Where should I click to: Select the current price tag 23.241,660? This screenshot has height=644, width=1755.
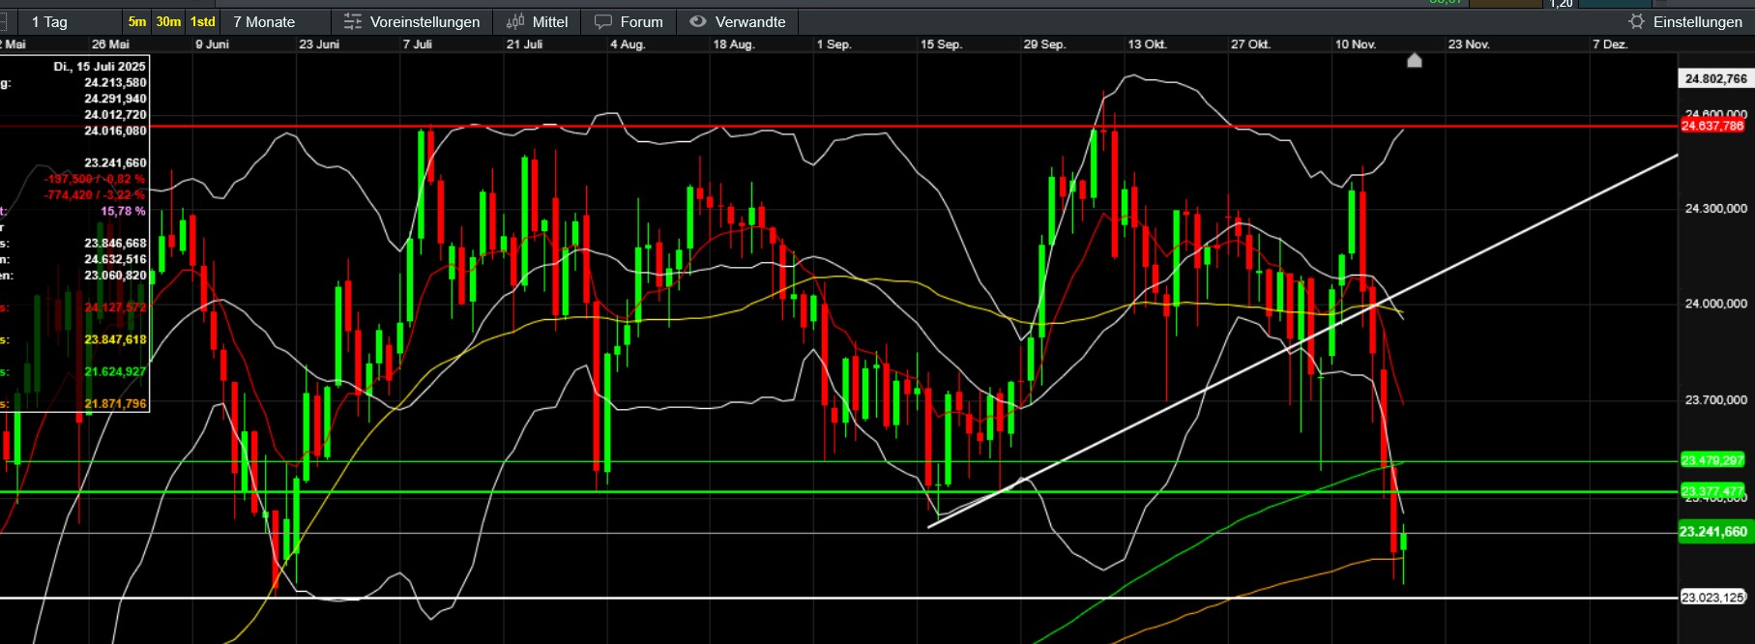pos(1712,532)
